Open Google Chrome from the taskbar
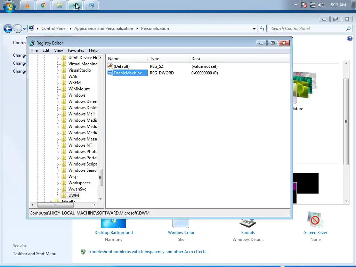 point(43,5)
